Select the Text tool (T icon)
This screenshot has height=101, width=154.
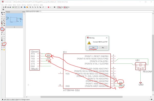point(4,36)
